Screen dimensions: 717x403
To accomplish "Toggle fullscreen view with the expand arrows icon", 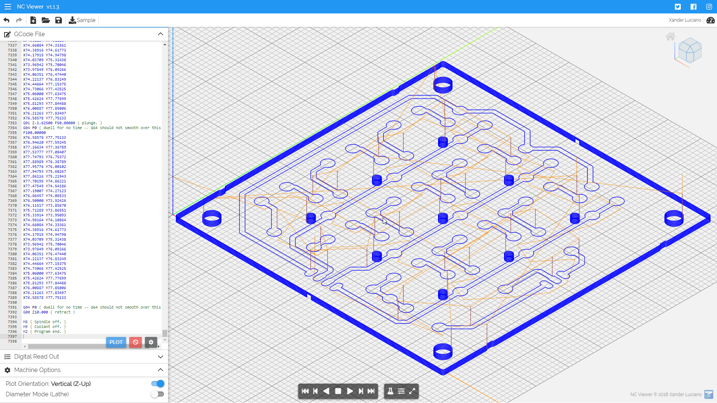I will [x=412, y=391].
